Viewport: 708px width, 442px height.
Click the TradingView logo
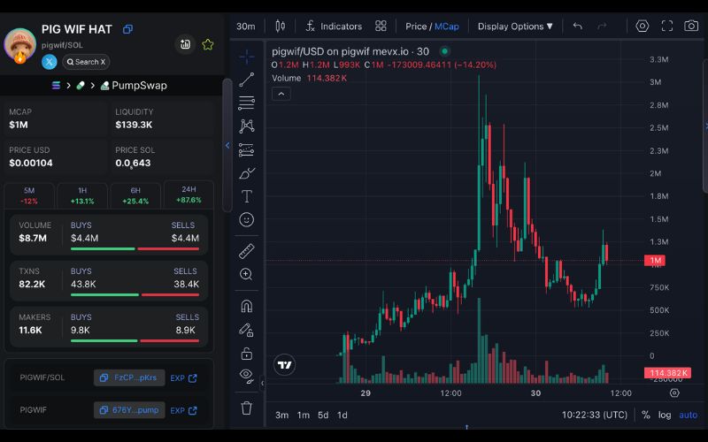[x=284, y=365]
